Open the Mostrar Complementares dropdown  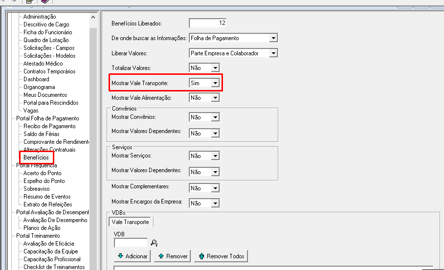pos(215,188)
